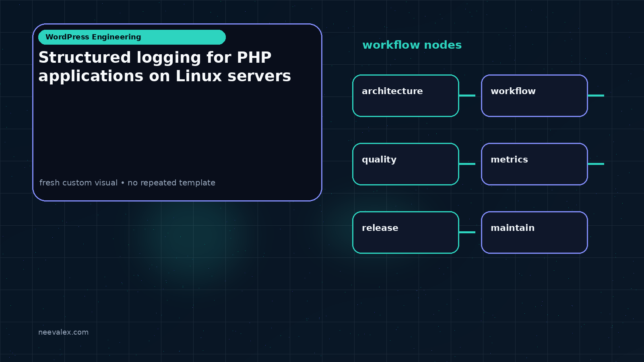The width and height of the screenshot is (644, 362).
Task: Select the maintain node
Action: 535,232
